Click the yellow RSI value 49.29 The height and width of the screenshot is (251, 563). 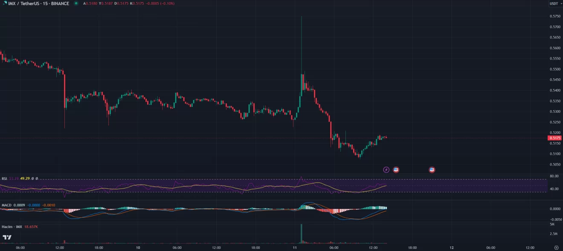pyautogui.click(x=26, y=179)
